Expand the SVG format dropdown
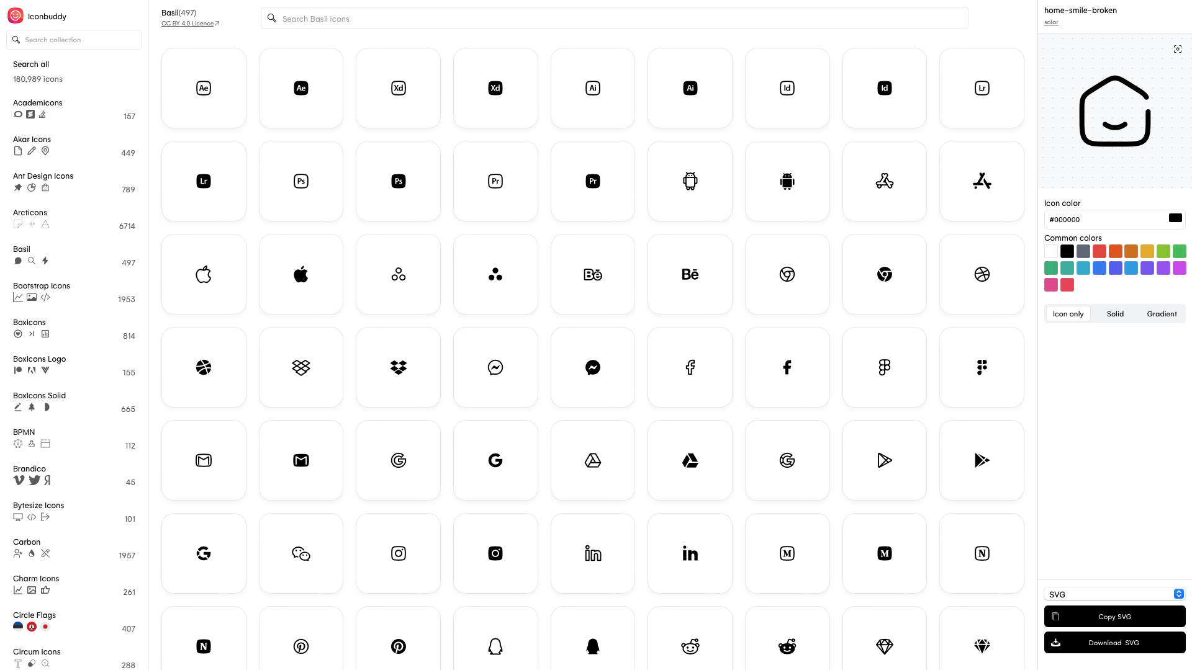 (x=1177, y=594)
